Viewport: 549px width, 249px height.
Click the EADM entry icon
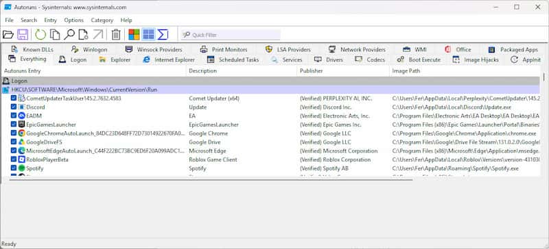[x=22, y=116]
